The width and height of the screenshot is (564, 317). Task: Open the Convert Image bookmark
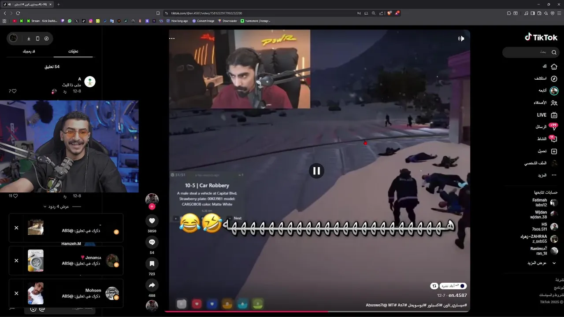(x=203, y=21)
